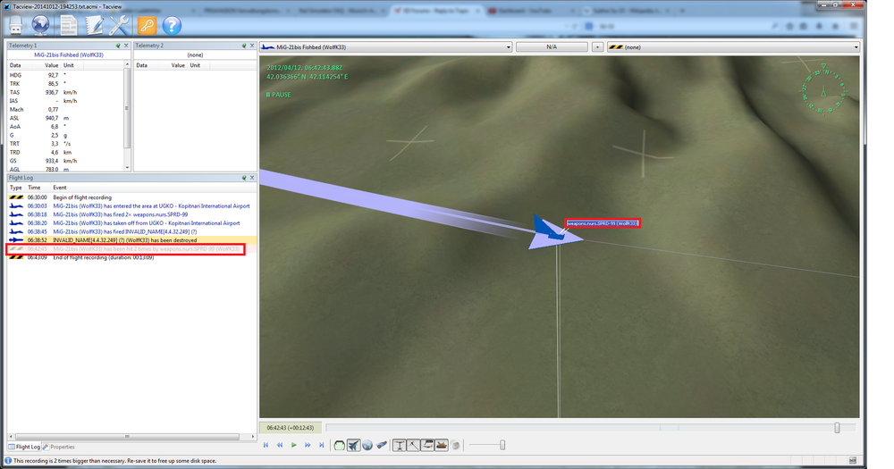
Task: Toggle the ground units tank icon
Action: coord(442,445)
